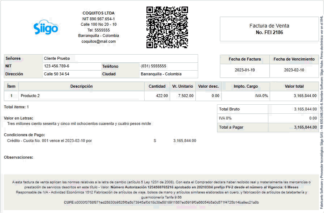Click the COQUITOS LTDA company name

(98, 13)
